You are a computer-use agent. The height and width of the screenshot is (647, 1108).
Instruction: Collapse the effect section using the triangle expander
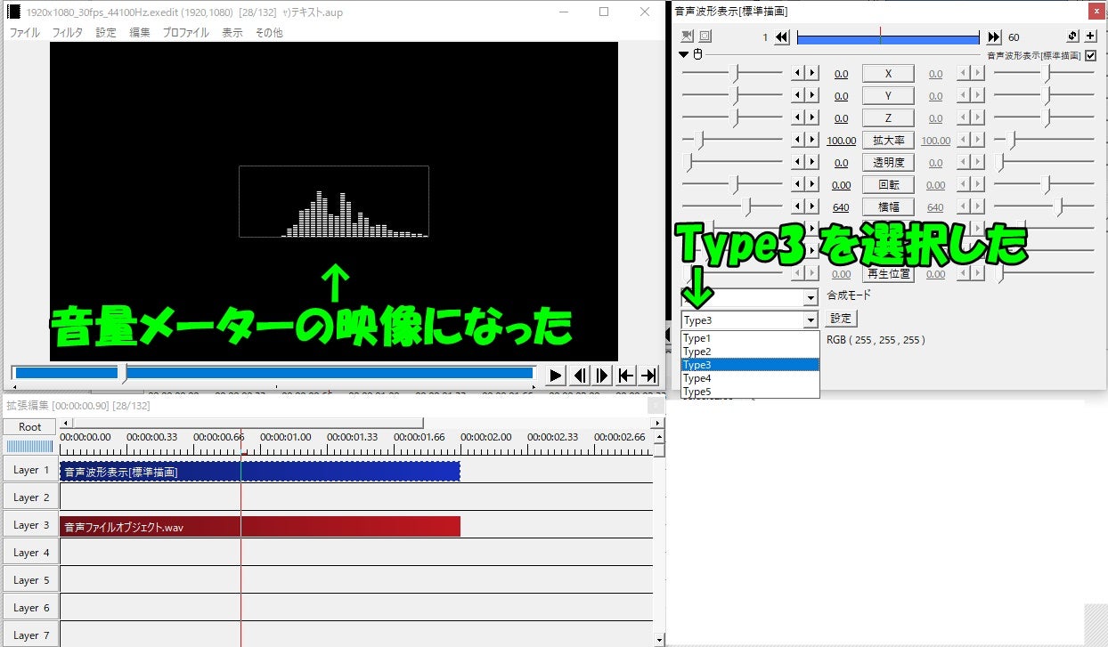(683, 54)
